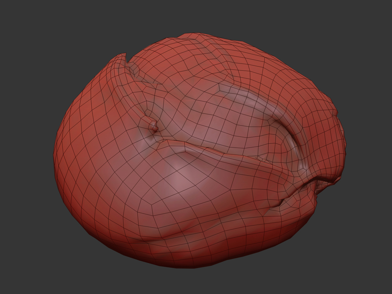Screen dimensions: 392x294
Task: Click the small protruding nub on the mesh
Action: click(x=153, y=125)
